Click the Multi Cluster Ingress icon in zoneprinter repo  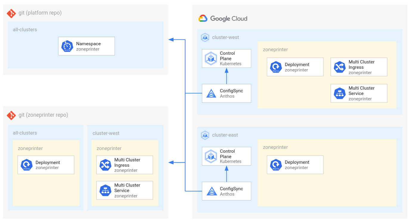click(x=106, y=165)
